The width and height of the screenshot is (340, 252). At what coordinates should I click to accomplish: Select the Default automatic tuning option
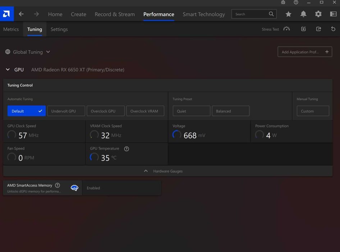point(26,111)
